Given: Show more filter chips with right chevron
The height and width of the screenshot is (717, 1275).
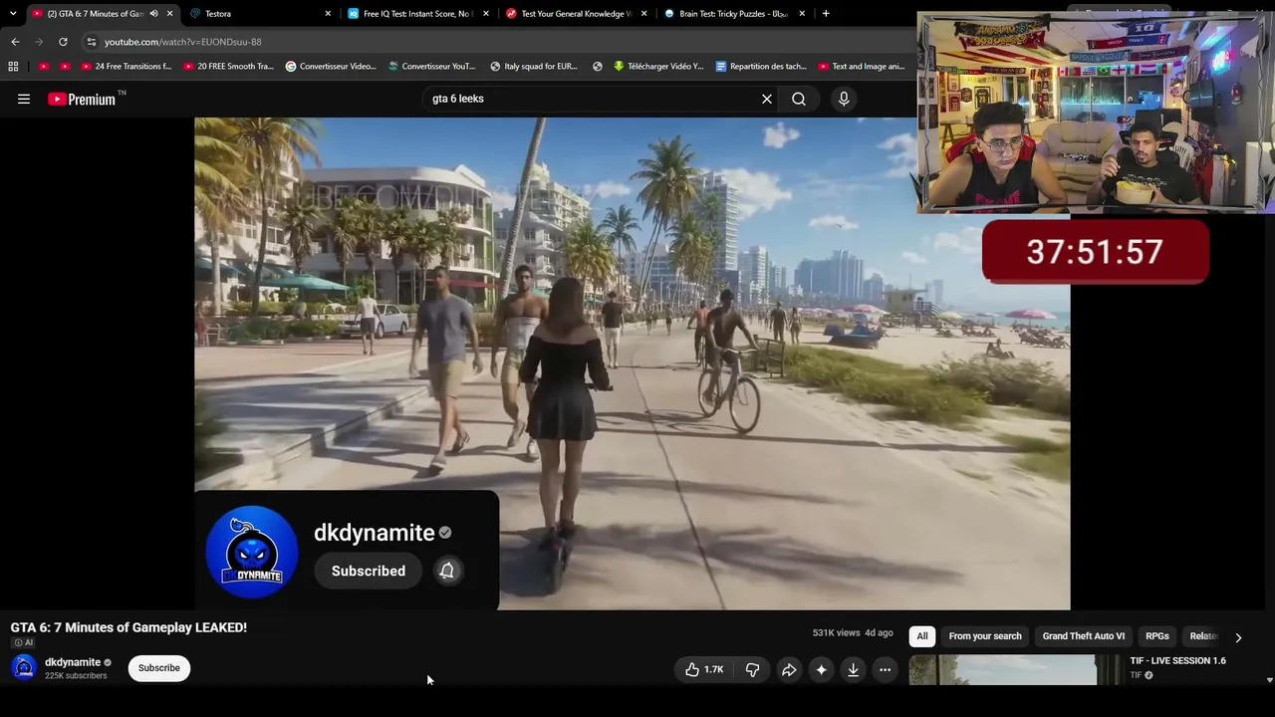Looking at the screenshot, I should click(x=1238, y=637).
